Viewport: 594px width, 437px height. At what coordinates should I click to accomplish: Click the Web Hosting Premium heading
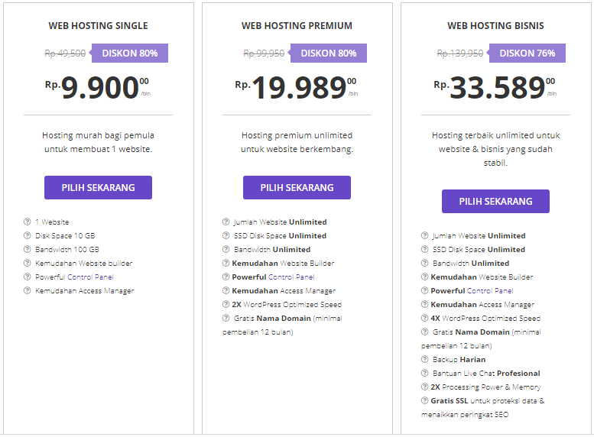[297, 26]
